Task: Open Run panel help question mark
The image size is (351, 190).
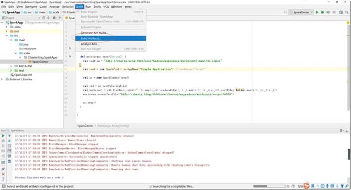Action: (3, 179)
